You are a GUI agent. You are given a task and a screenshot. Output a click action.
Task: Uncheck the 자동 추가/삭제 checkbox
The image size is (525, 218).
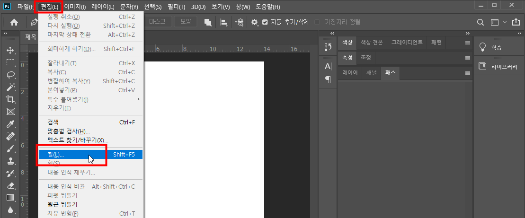[265, 22]
